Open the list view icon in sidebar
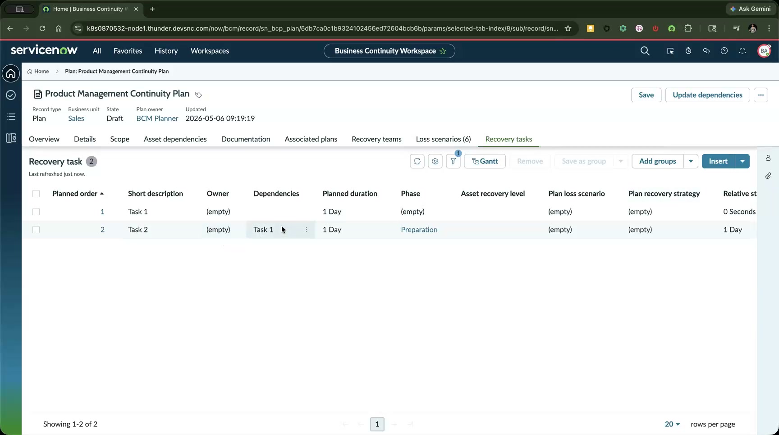This screenshot has width=779, height=435. coord(11,117)
